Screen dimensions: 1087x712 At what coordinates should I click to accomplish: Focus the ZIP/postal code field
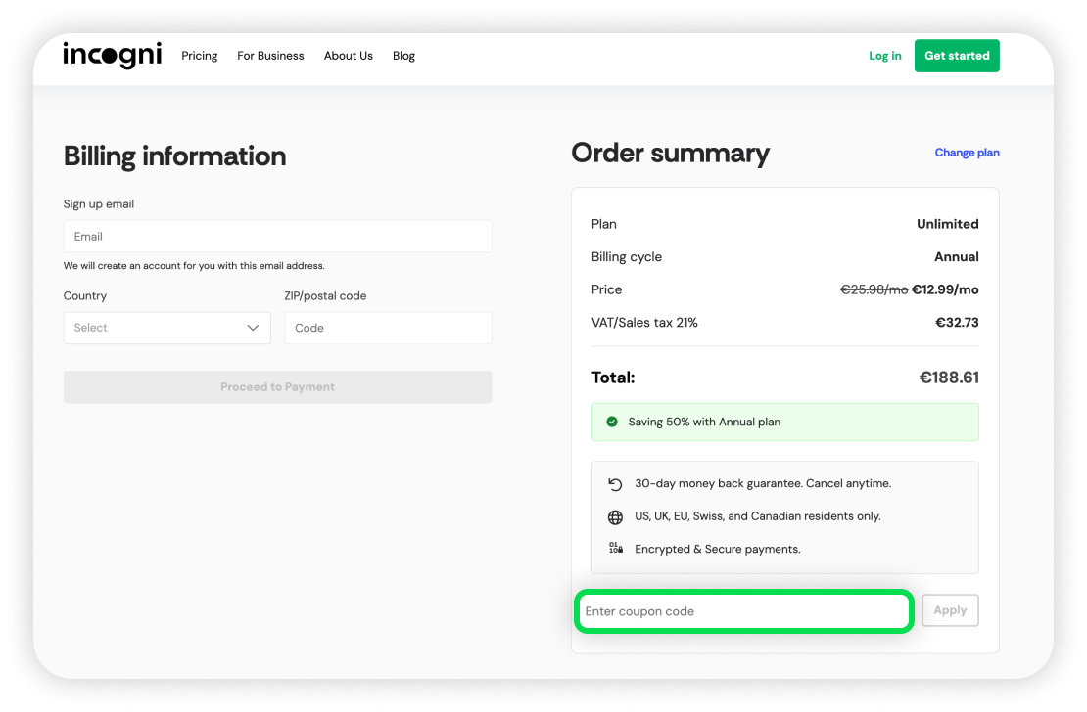click(388, 328)
